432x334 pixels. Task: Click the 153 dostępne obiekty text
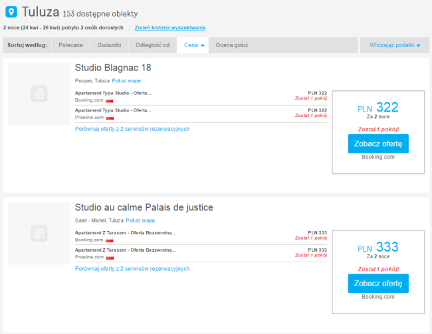(x=100, y=14)
